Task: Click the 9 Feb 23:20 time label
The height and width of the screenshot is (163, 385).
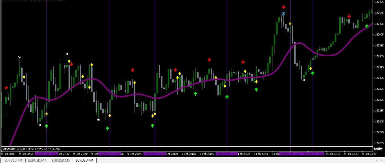Action: tap(351, 154)
